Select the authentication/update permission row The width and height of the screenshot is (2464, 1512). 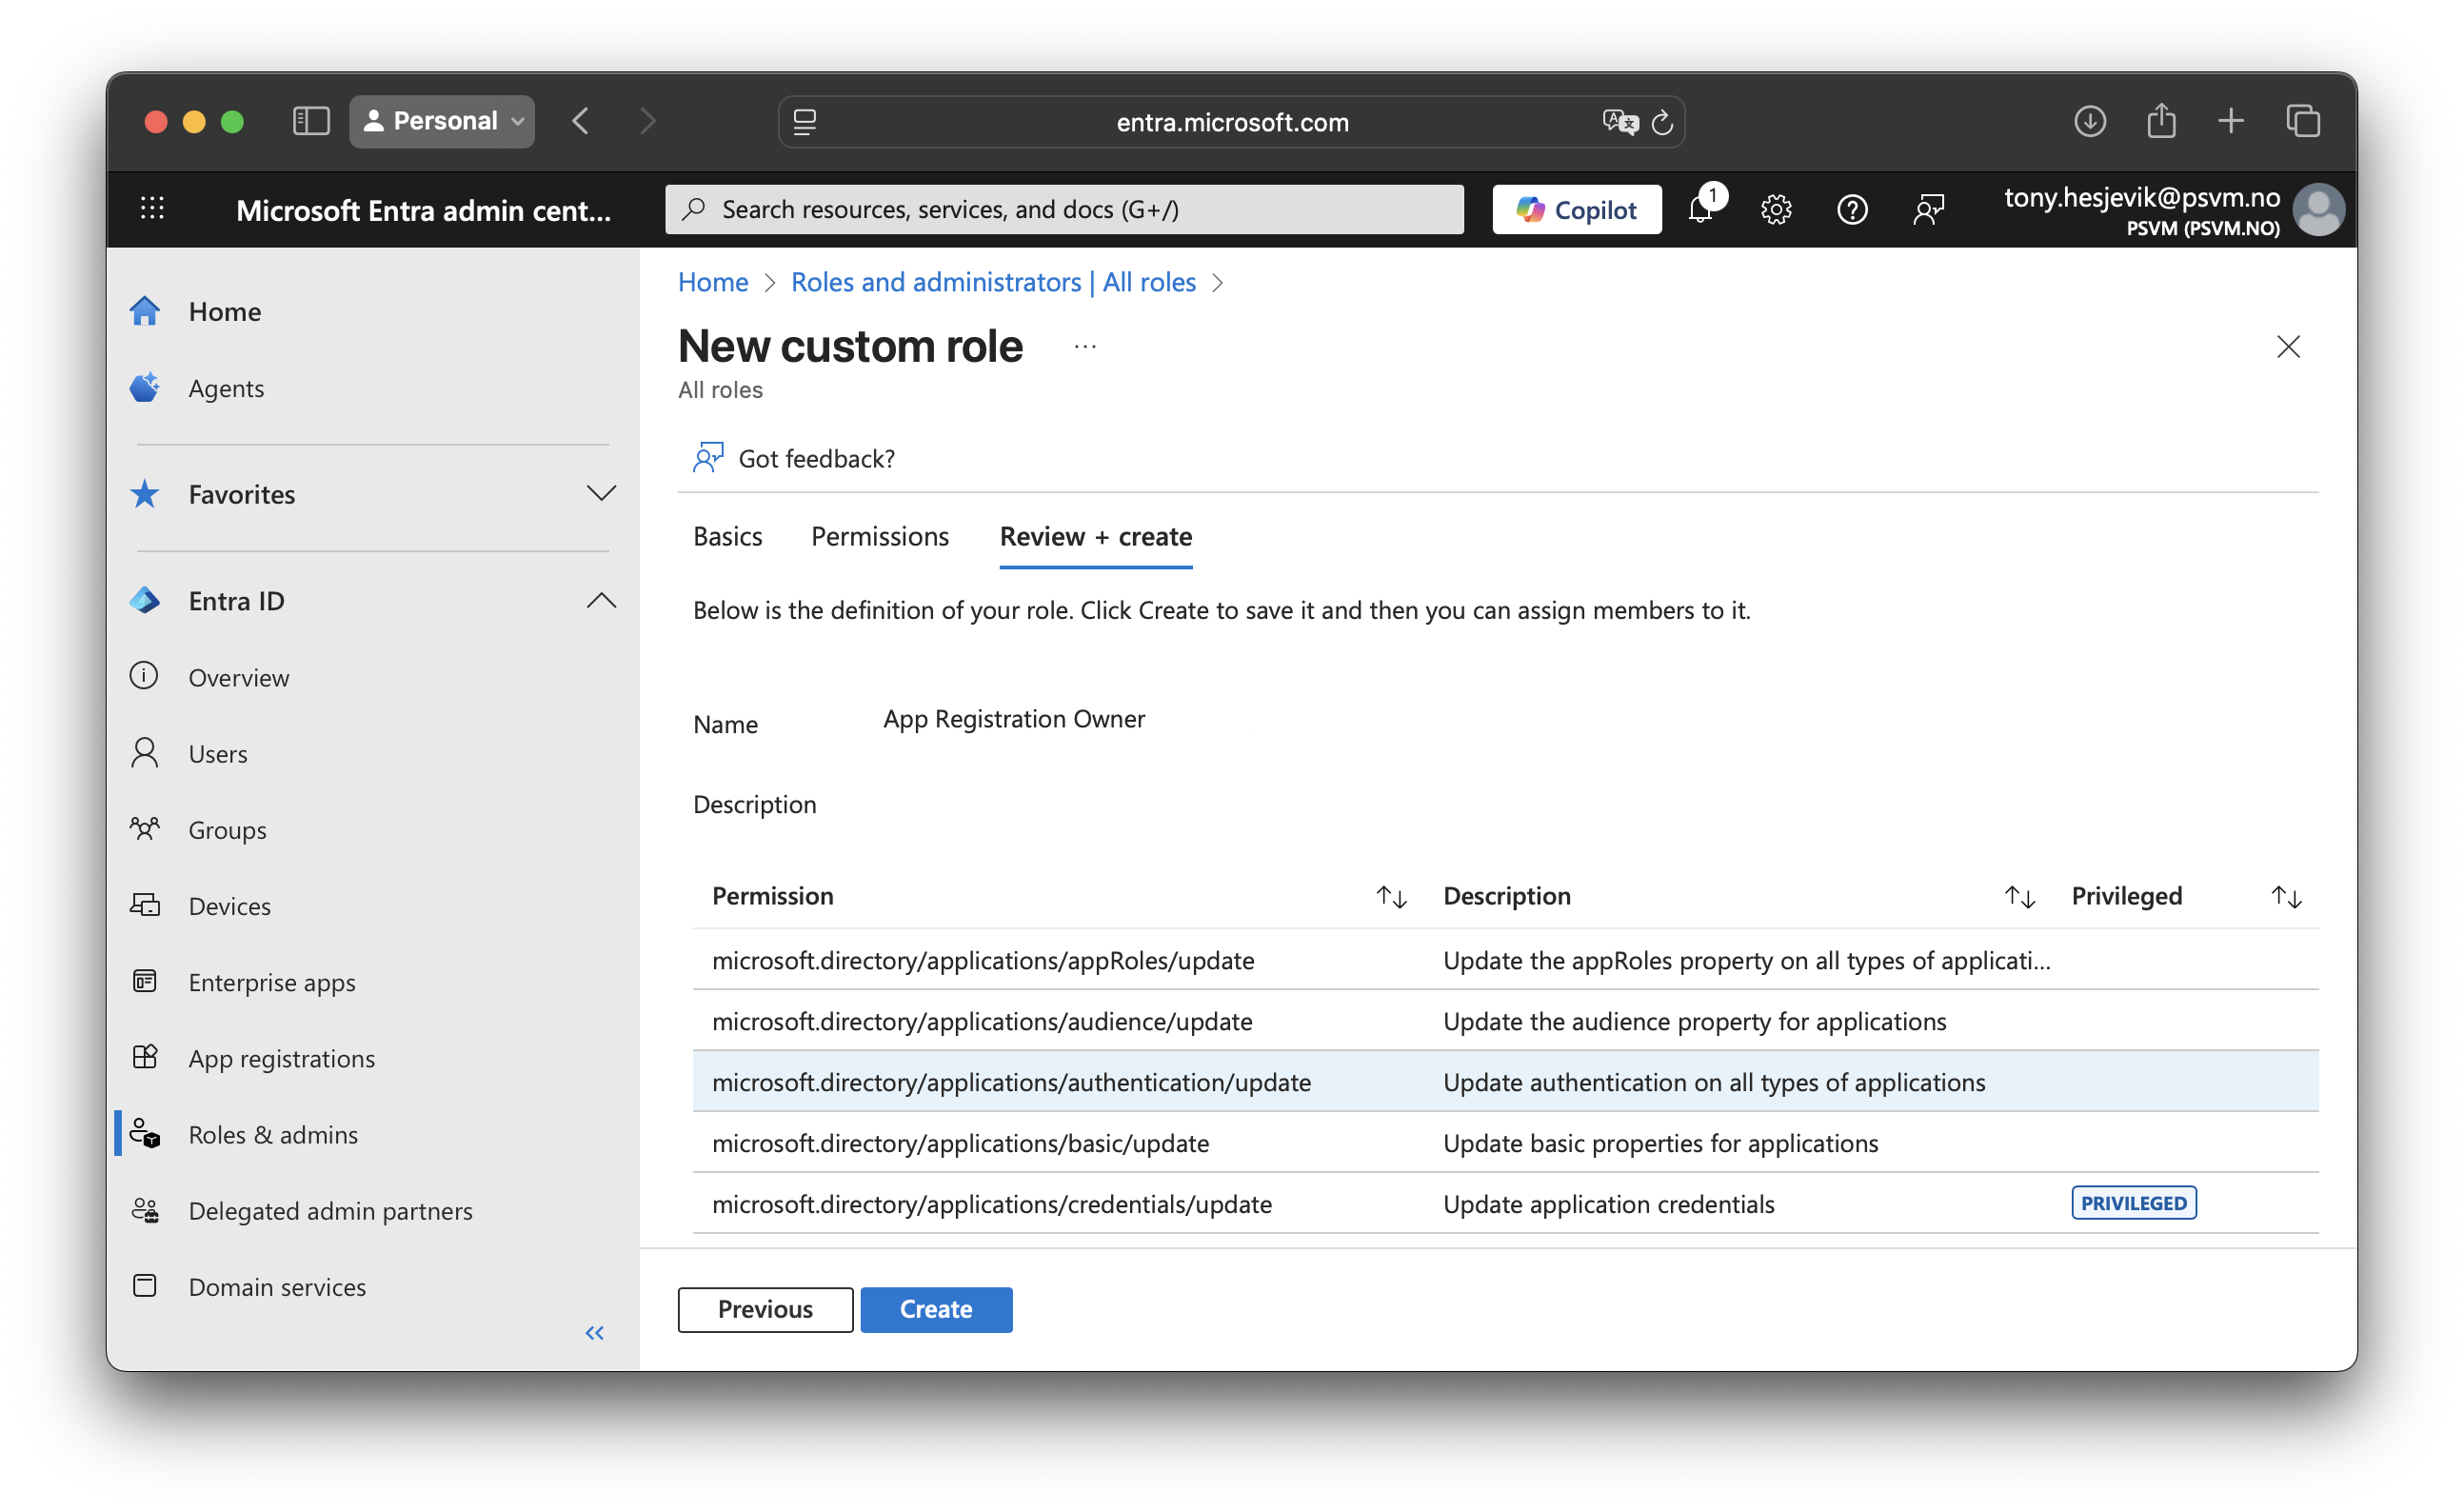pos(1505,1082)
